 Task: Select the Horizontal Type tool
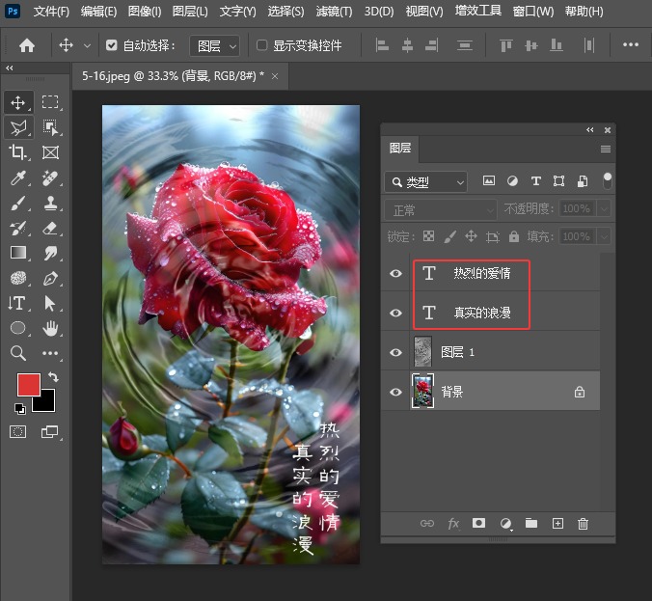tap(18, 303)
